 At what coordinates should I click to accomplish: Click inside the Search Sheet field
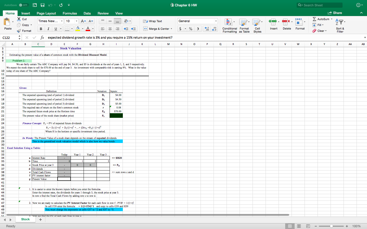(x=319, y=5)
